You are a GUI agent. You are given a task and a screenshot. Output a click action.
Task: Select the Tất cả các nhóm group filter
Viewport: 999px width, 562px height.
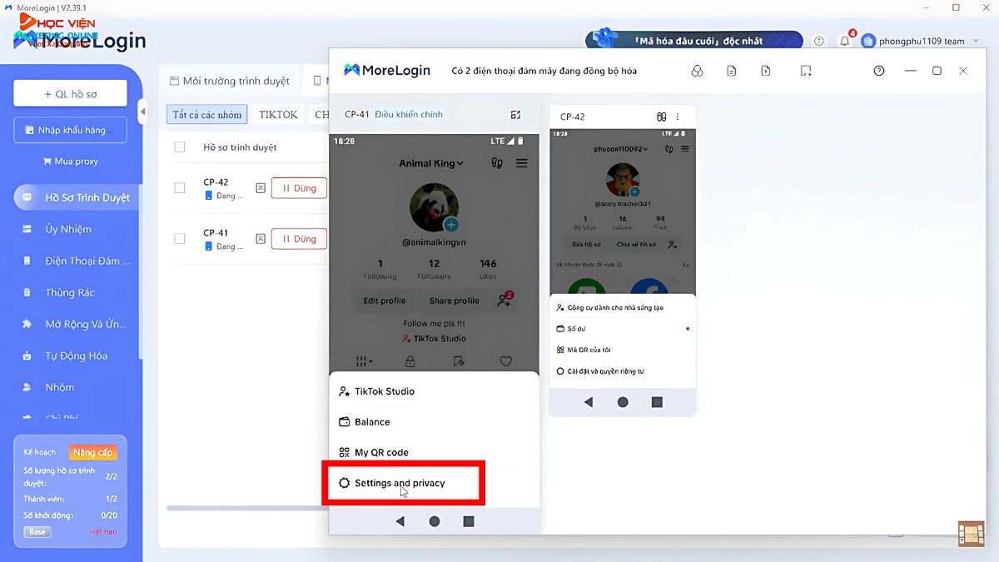click(x=207, y=115)
